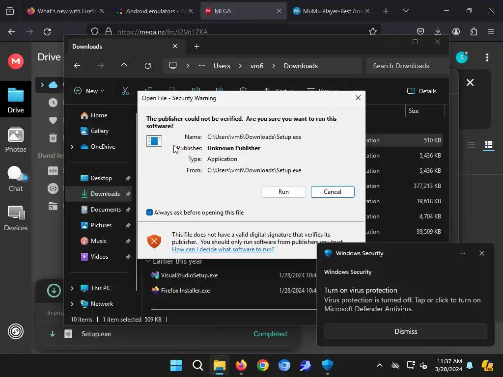Click the Firefox address bar URL
This screenshot has height=377, width=503.
coord(162,32)
